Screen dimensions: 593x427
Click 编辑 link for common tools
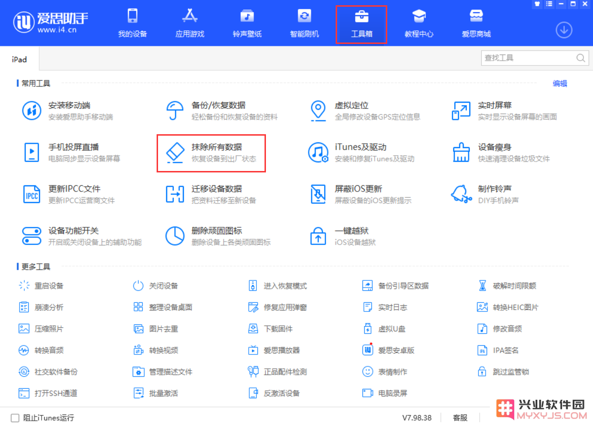[560, 84]
